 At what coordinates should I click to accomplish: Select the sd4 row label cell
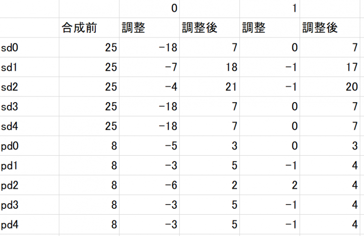pyautogui.click(x=29, y=126)
